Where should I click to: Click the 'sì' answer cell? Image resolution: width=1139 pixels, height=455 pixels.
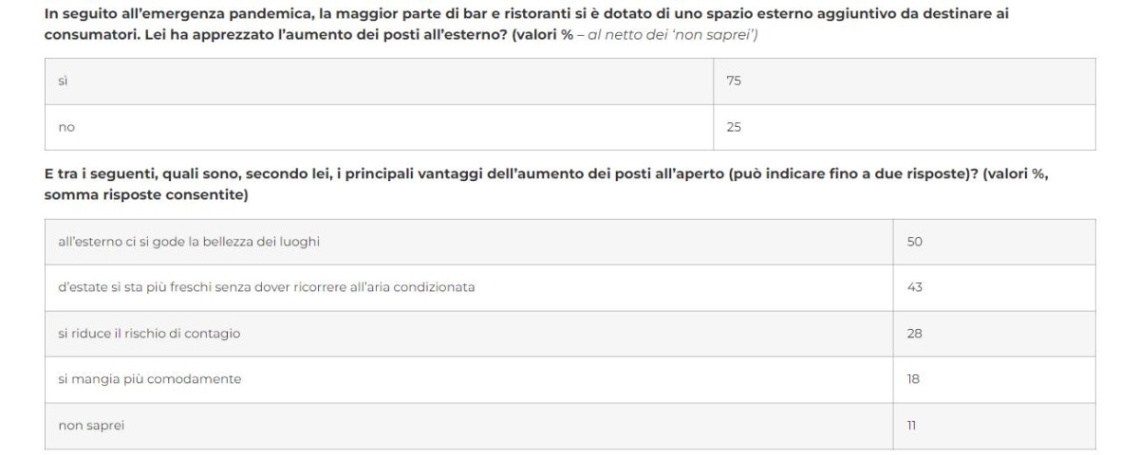(63, 82)
